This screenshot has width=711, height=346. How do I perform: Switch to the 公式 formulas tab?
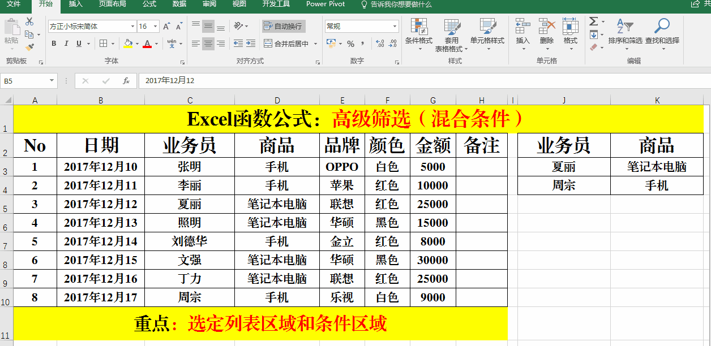click(149, 4)
